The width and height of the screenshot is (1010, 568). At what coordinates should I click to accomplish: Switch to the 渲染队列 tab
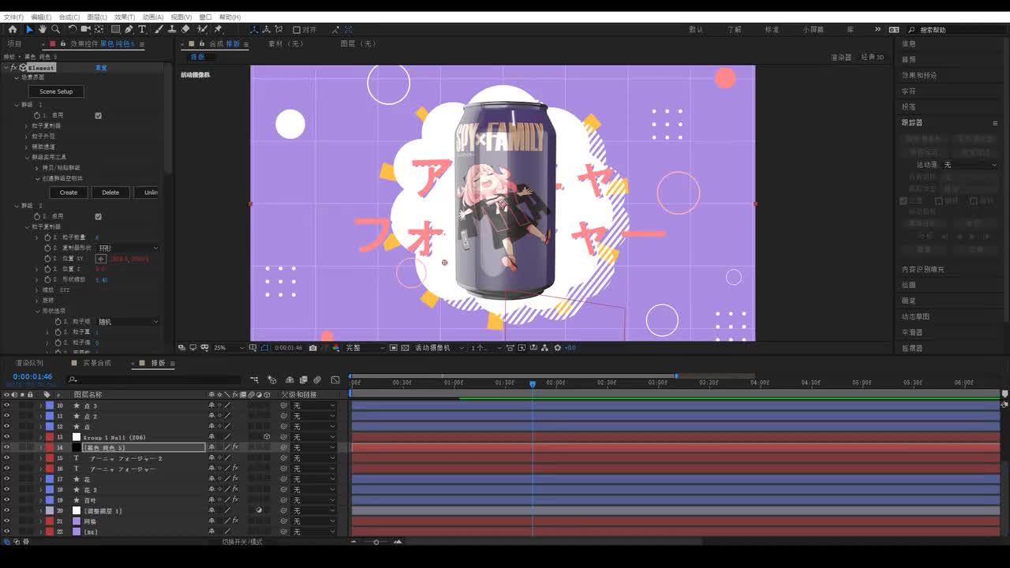(x=29, y=363)
